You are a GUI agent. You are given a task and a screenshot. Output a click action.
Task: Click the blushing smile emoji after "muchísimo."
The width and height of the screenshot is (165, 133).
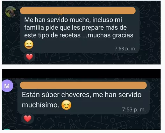click(66, 105)
